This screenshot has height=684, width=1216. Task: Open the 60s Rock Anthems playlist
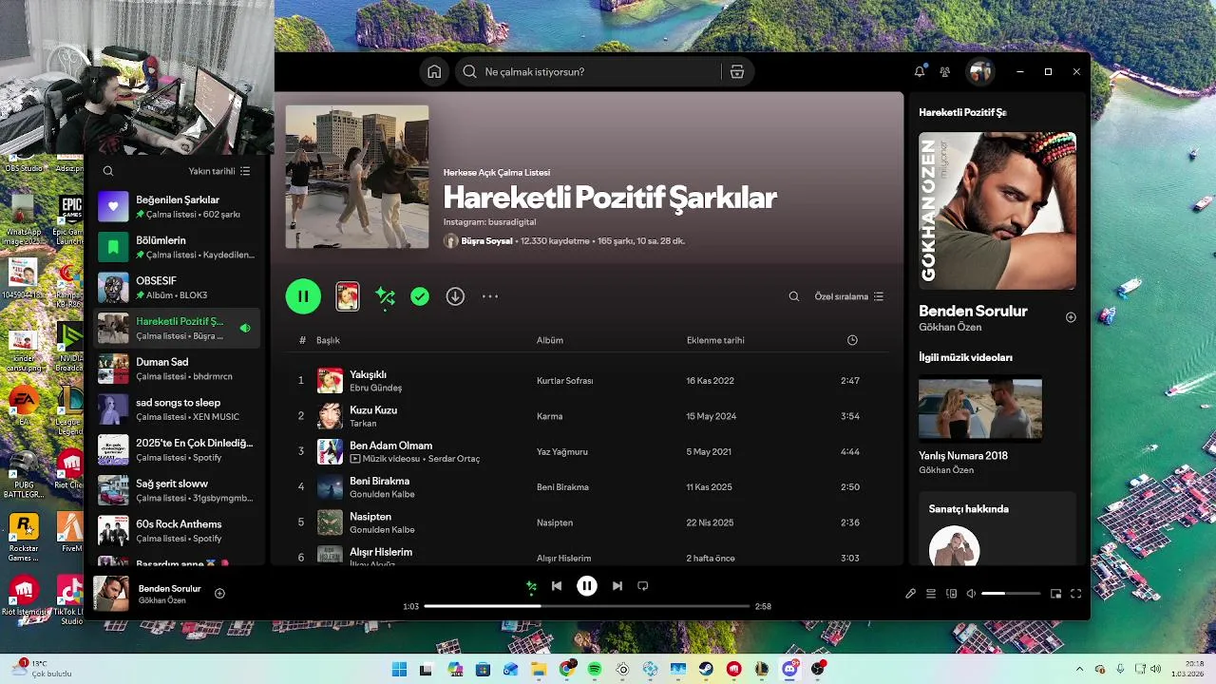pos(177,531)
